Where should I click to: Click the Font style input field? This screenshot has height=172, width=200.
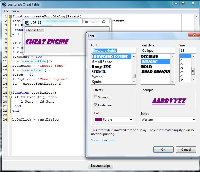(158, 51)
